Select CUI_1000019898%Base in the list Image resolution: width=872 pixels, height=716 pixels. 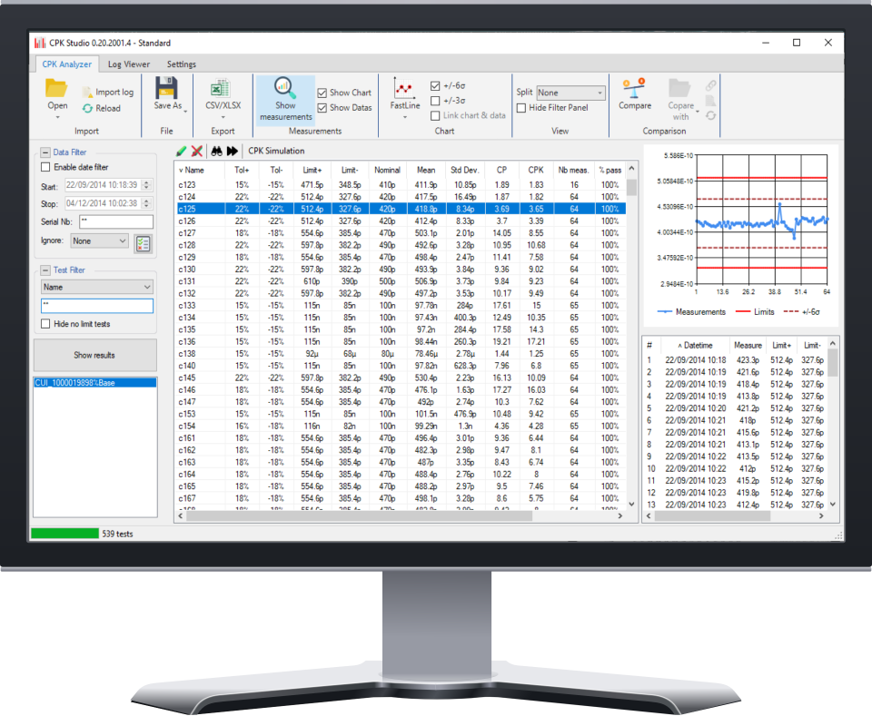[x=95, y=383]
